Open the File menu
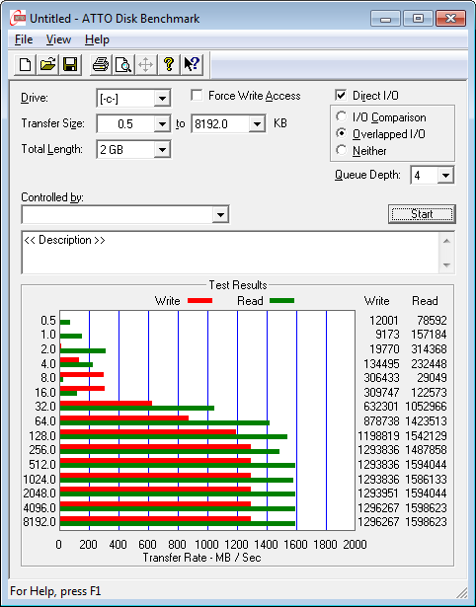The height and width of the screenshot is (607, 476). 24,39
